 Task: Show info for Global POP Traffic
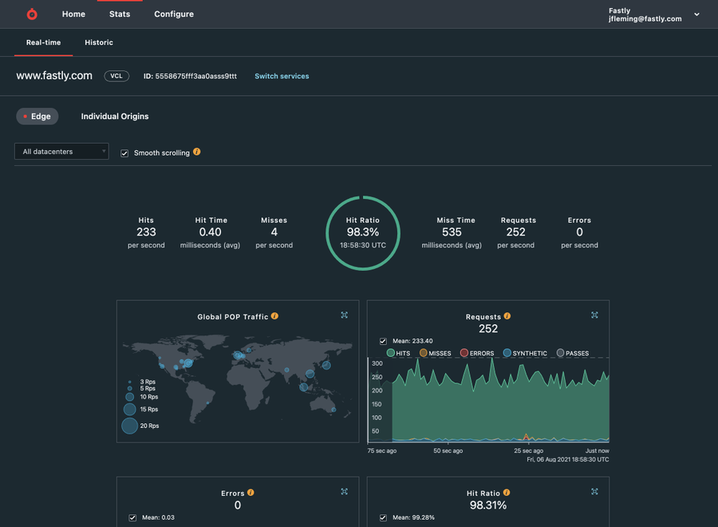(274, 315)
